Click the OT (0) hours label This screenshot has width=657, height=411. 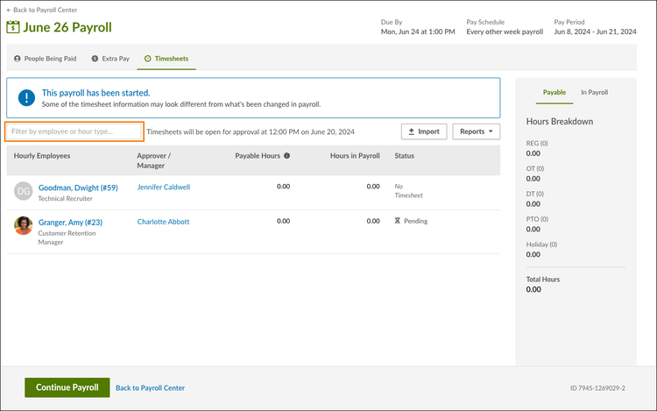(535, 168)
